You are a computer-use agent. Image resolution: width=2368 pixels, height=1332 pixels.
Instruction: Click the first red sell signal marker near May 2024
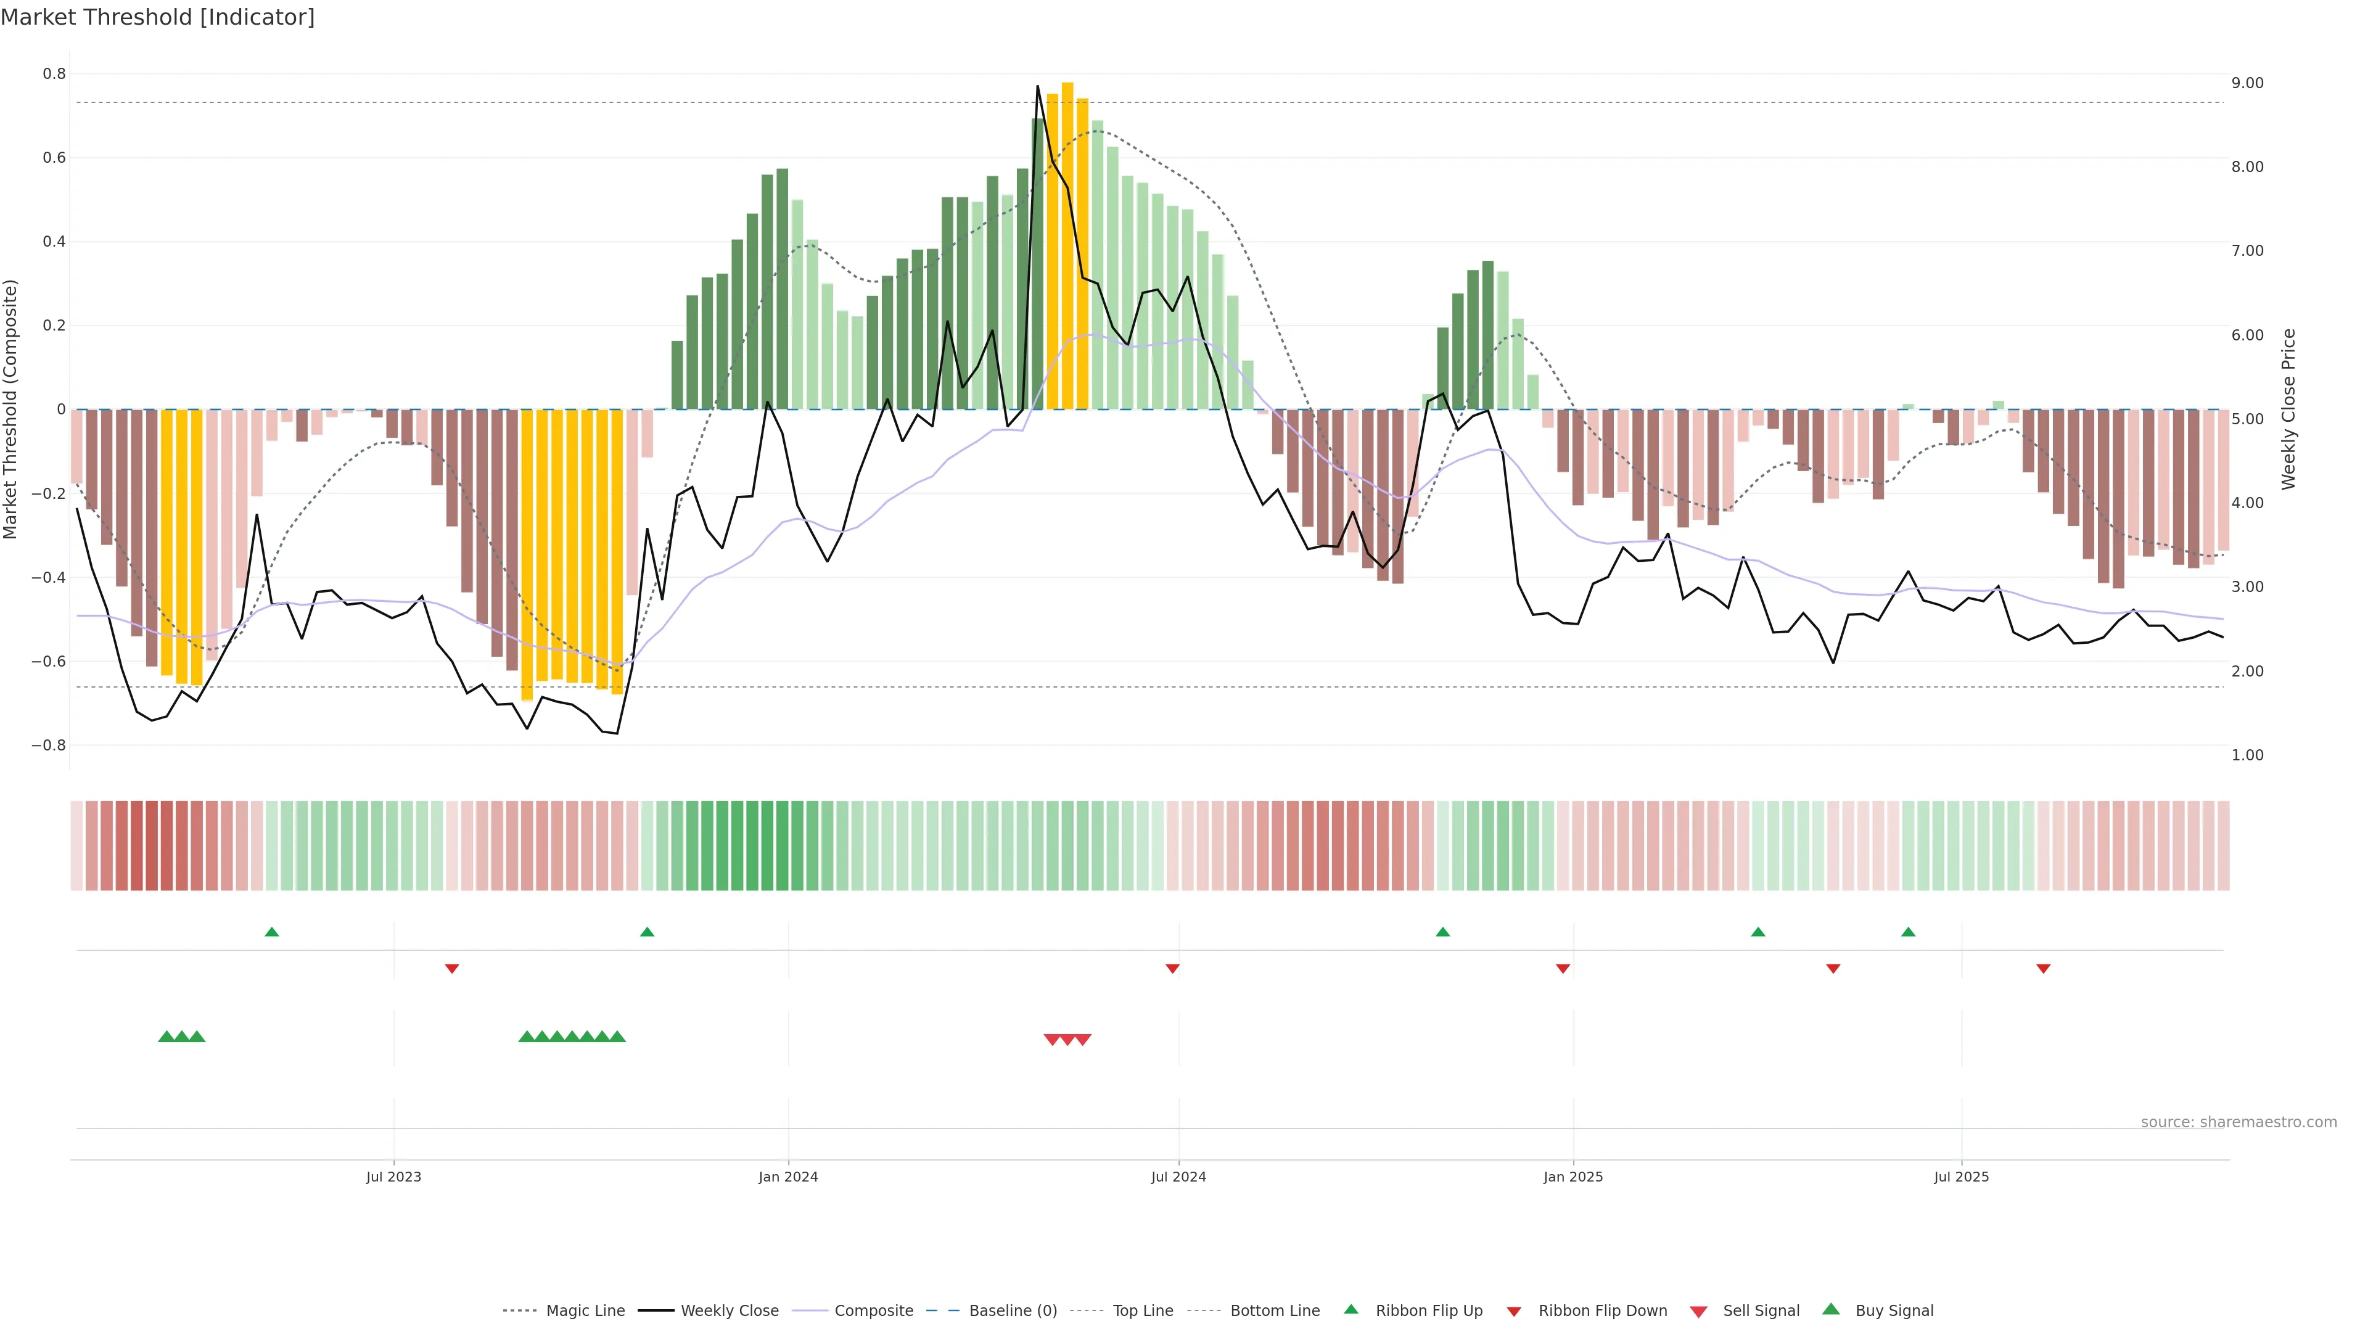(x=1053, y=1040)
